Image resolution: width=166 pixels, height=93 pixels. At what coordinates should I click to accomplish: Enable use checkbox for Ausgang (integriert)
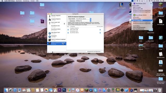pos(68,28)
